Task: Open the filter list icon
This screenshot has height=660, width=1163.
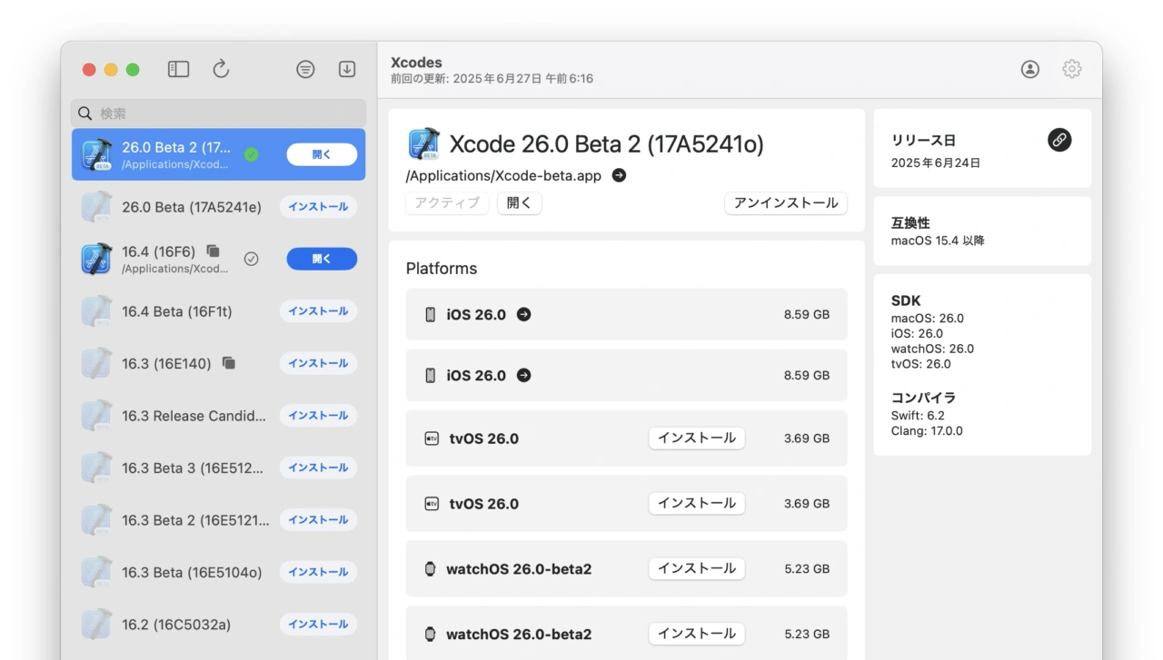Action: (x=305, y=69)
